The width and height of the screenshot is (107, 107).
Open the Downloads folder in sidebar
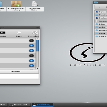tap(101, 30)
